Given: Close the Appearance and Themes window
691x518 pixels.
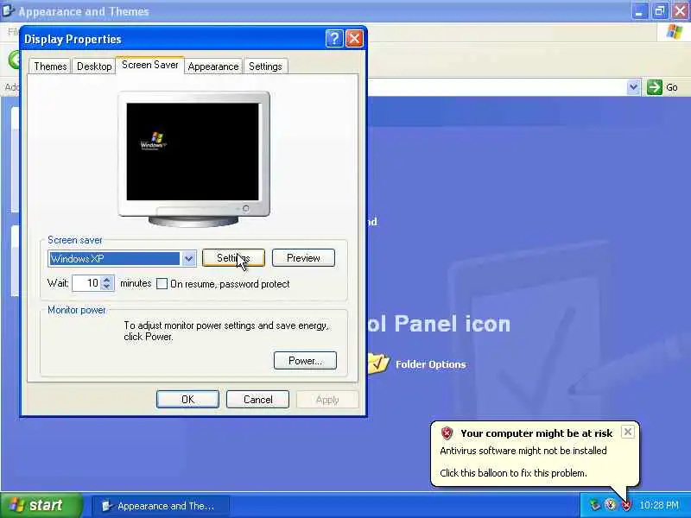Looking at the screenshot, I should 681,11.
